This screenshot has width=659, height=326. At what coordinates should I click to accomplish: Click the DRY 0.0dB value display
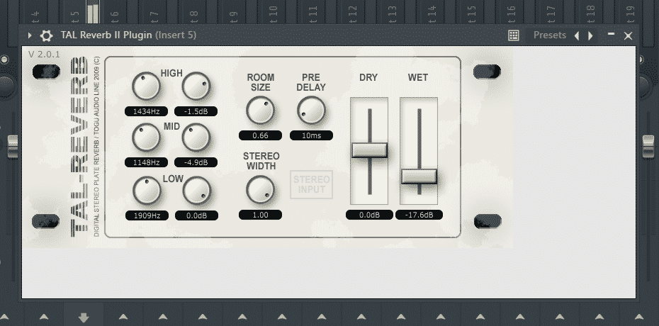point(369,215)
